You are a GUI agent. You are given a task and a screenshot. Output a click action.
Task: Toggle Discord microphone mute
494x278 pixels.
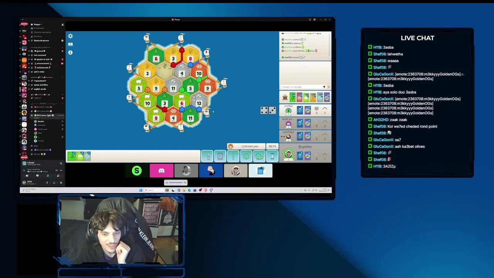tap(47, 183)
